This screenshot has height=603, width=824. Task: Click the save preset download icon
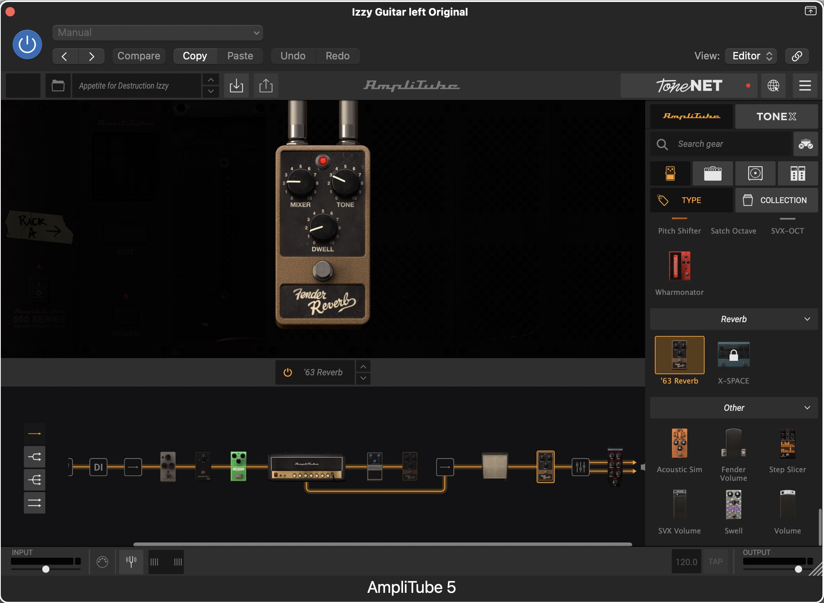pyautogui.click(x=236, y=86)
